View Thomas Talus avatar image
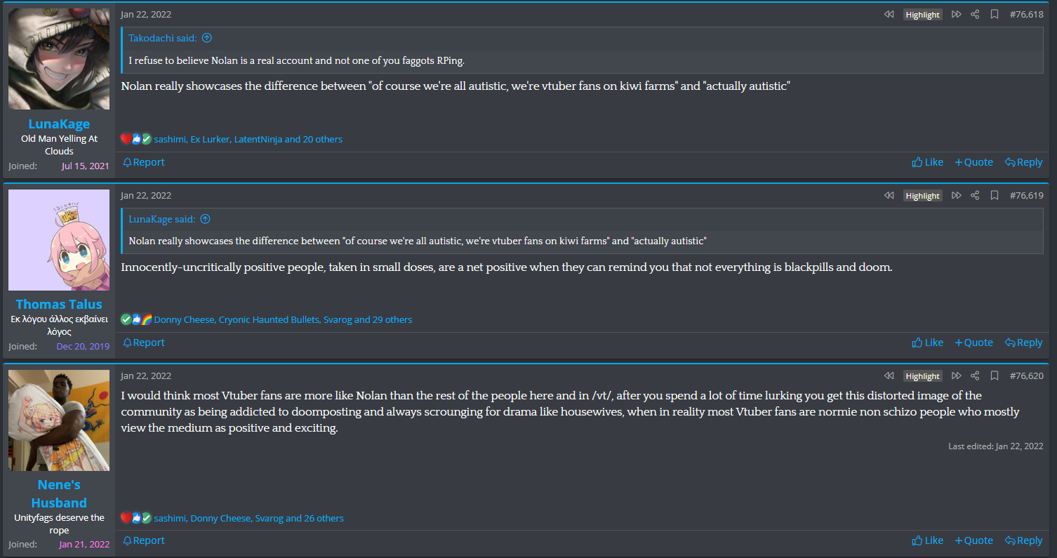 pos(59,240)
